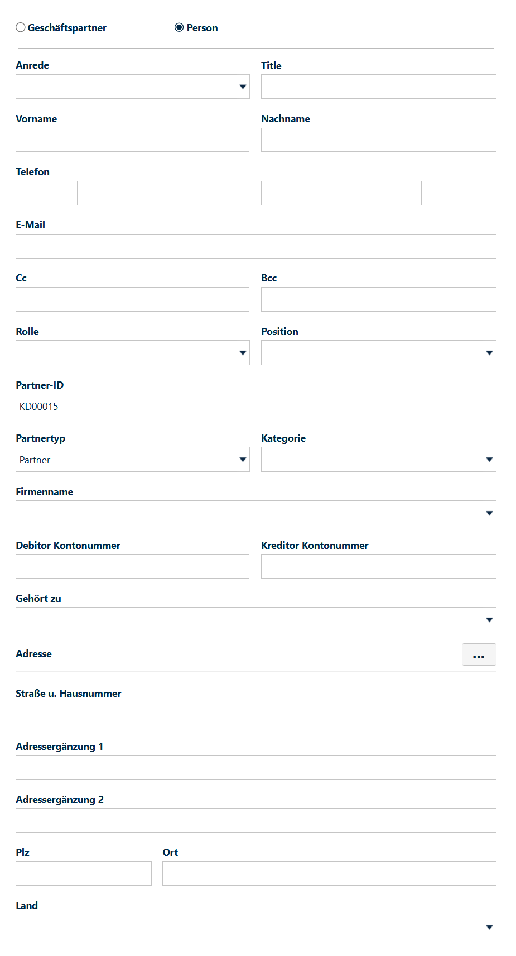Open the Land country dropdown
The width and height of the screenshot is (516, 956).
tap(256, 927)
